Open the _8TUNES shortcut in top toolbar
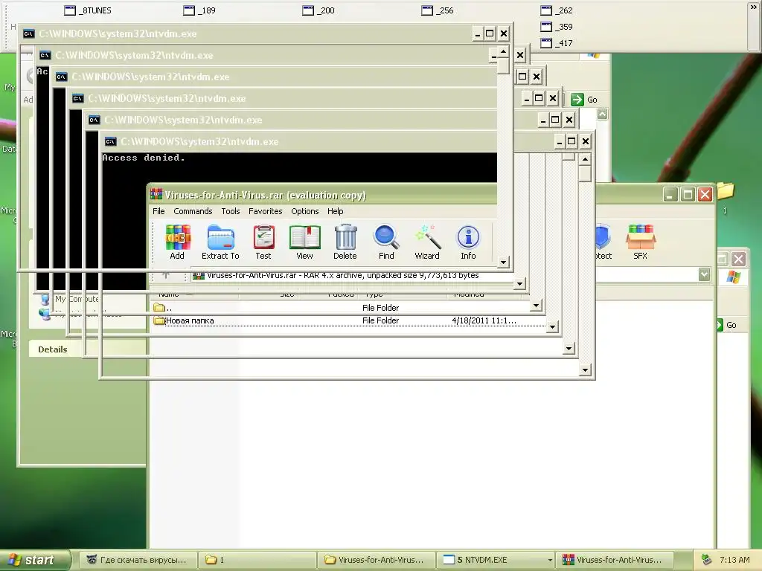762x571 pixels. pyautogui.click(x=88, y=10)
